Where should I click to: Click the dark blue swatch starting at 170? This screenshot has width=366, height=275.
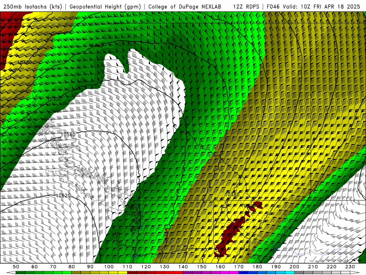[243, 273]
